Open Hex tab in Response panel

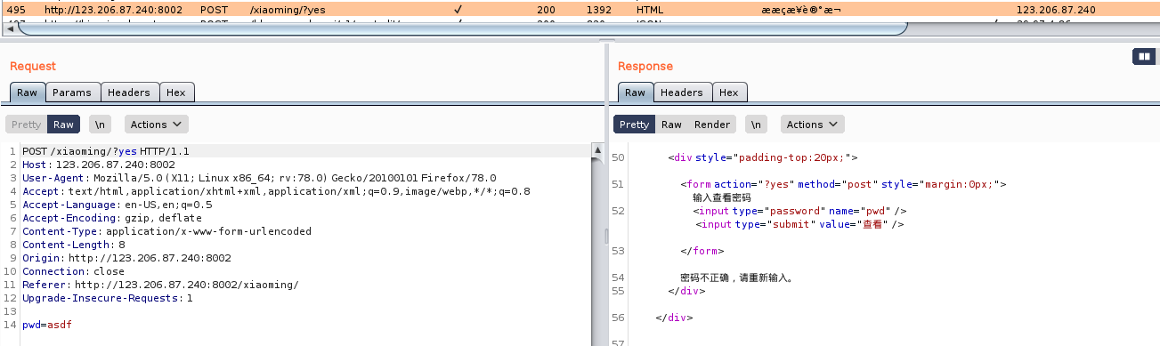tap(729, 93)
